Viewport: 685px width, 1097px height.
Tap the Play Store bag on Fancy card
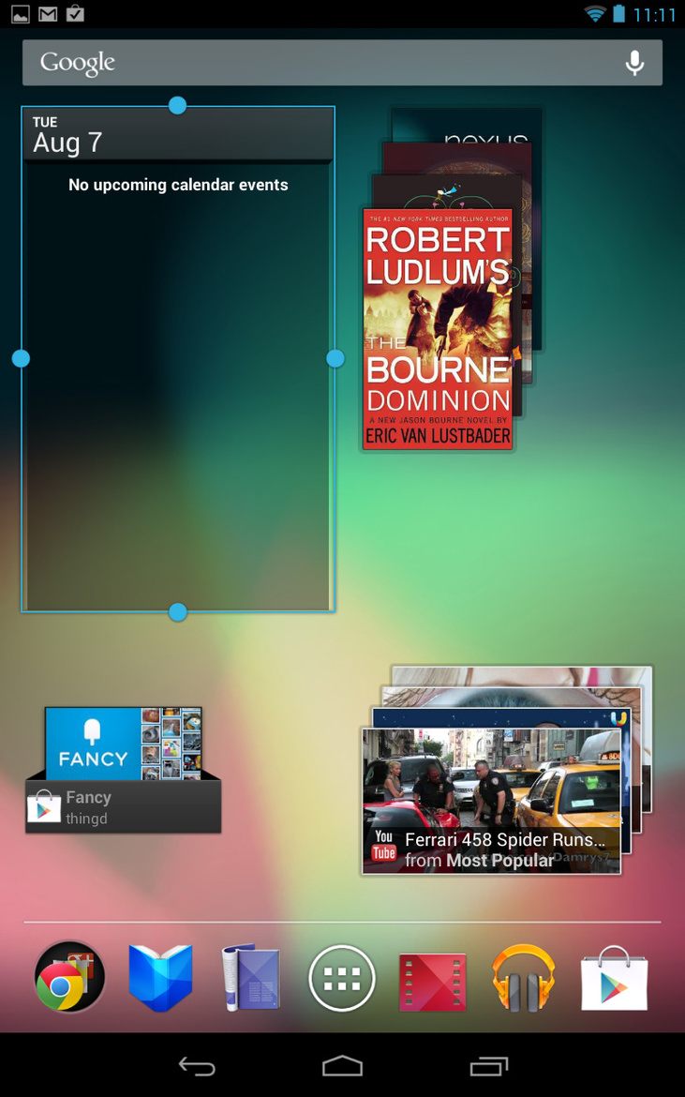point(43,806)
